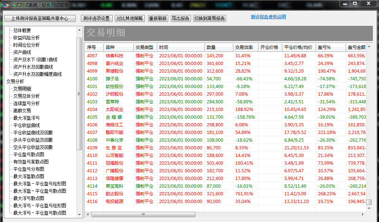Sort by the 序号 column header
This screenshot has width=379, height=222.
94,47
